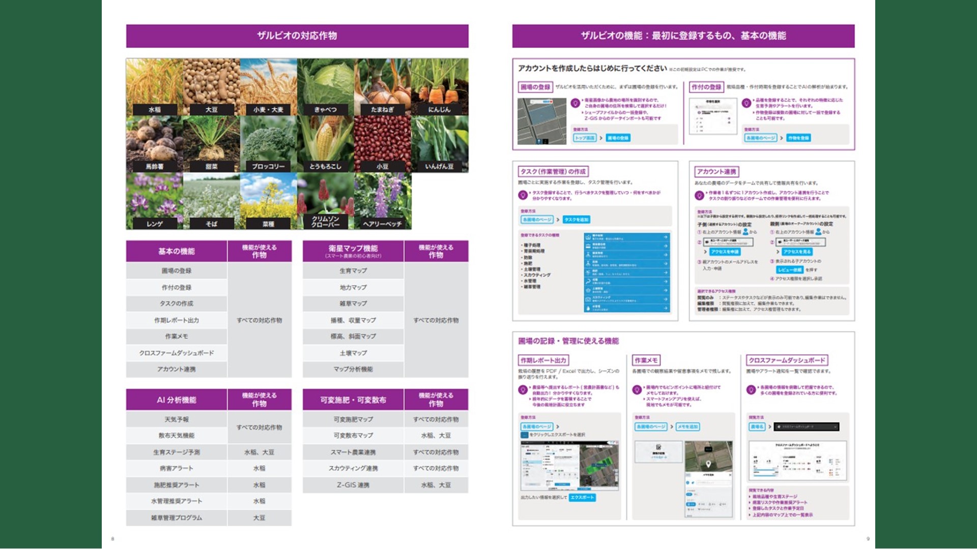Viewport: 977px width, 549px height.
Task: Select the たまねぎ crop photo
Action: [x=383, y=86]
